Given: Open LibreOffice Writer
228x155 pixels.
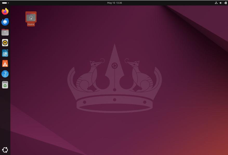Looking at the screenshot, I should pos(5,53).
